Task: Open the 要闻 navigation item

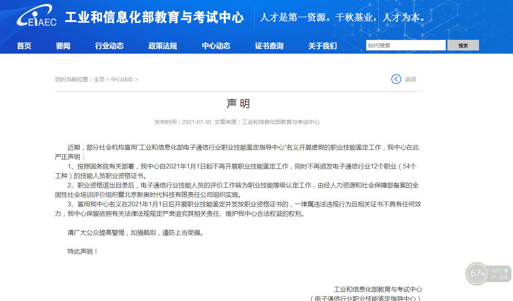Action: (63, 46)
